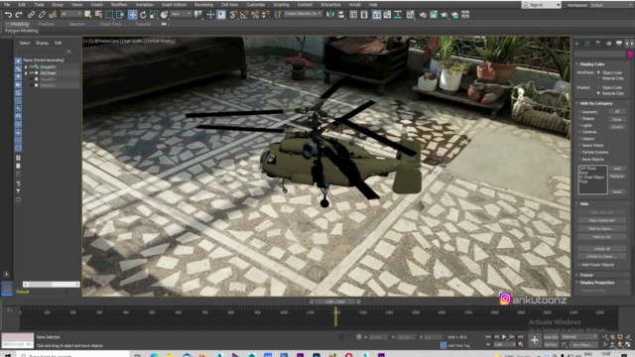Select Shaded Object Color radio button
Viewport: 635px width, 357px height.
point(598,87)
